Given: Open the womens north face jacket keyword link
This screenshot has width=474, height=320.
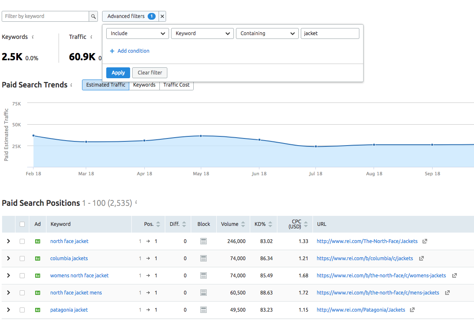Looking at the screenshot, I should [79, 276].
